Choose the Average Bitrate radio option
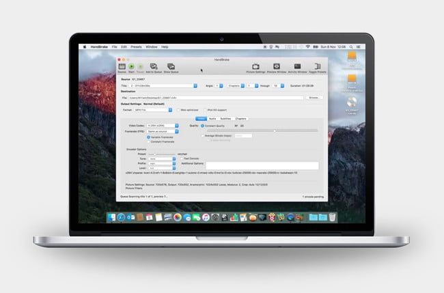This screenshot has height=293, width=444. click(x=203, y=135)
